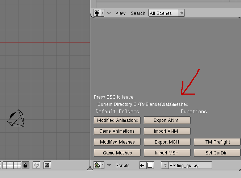Click the layer buttons grid in the 3D view header

coord(12,165)
